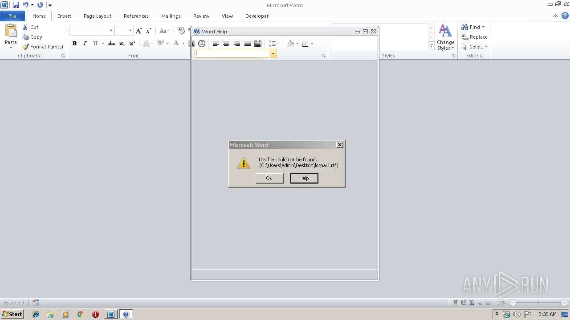Image resolution: width=570 pixels, height=320 pixels.
Task: Open Clipboard dialog launcher
Action: (63, 56)
